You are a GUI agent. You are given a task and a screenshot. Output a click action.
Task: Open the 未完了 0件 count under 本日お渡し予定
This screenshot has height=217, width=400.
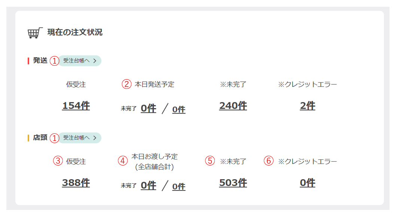148,186
